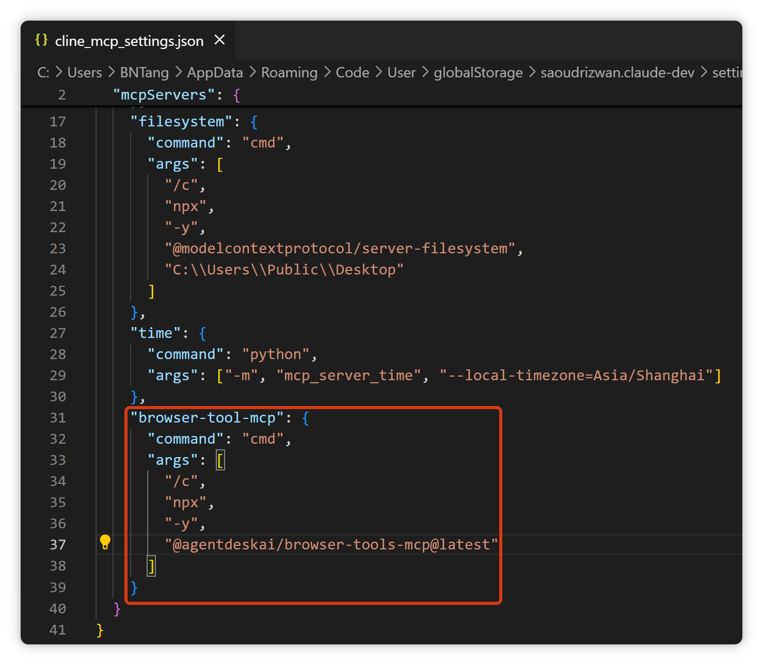The height and width of the screenshot is (665, 763).
Task: Click the C: drive breadcrumb
Action: [x=43, y=73]
